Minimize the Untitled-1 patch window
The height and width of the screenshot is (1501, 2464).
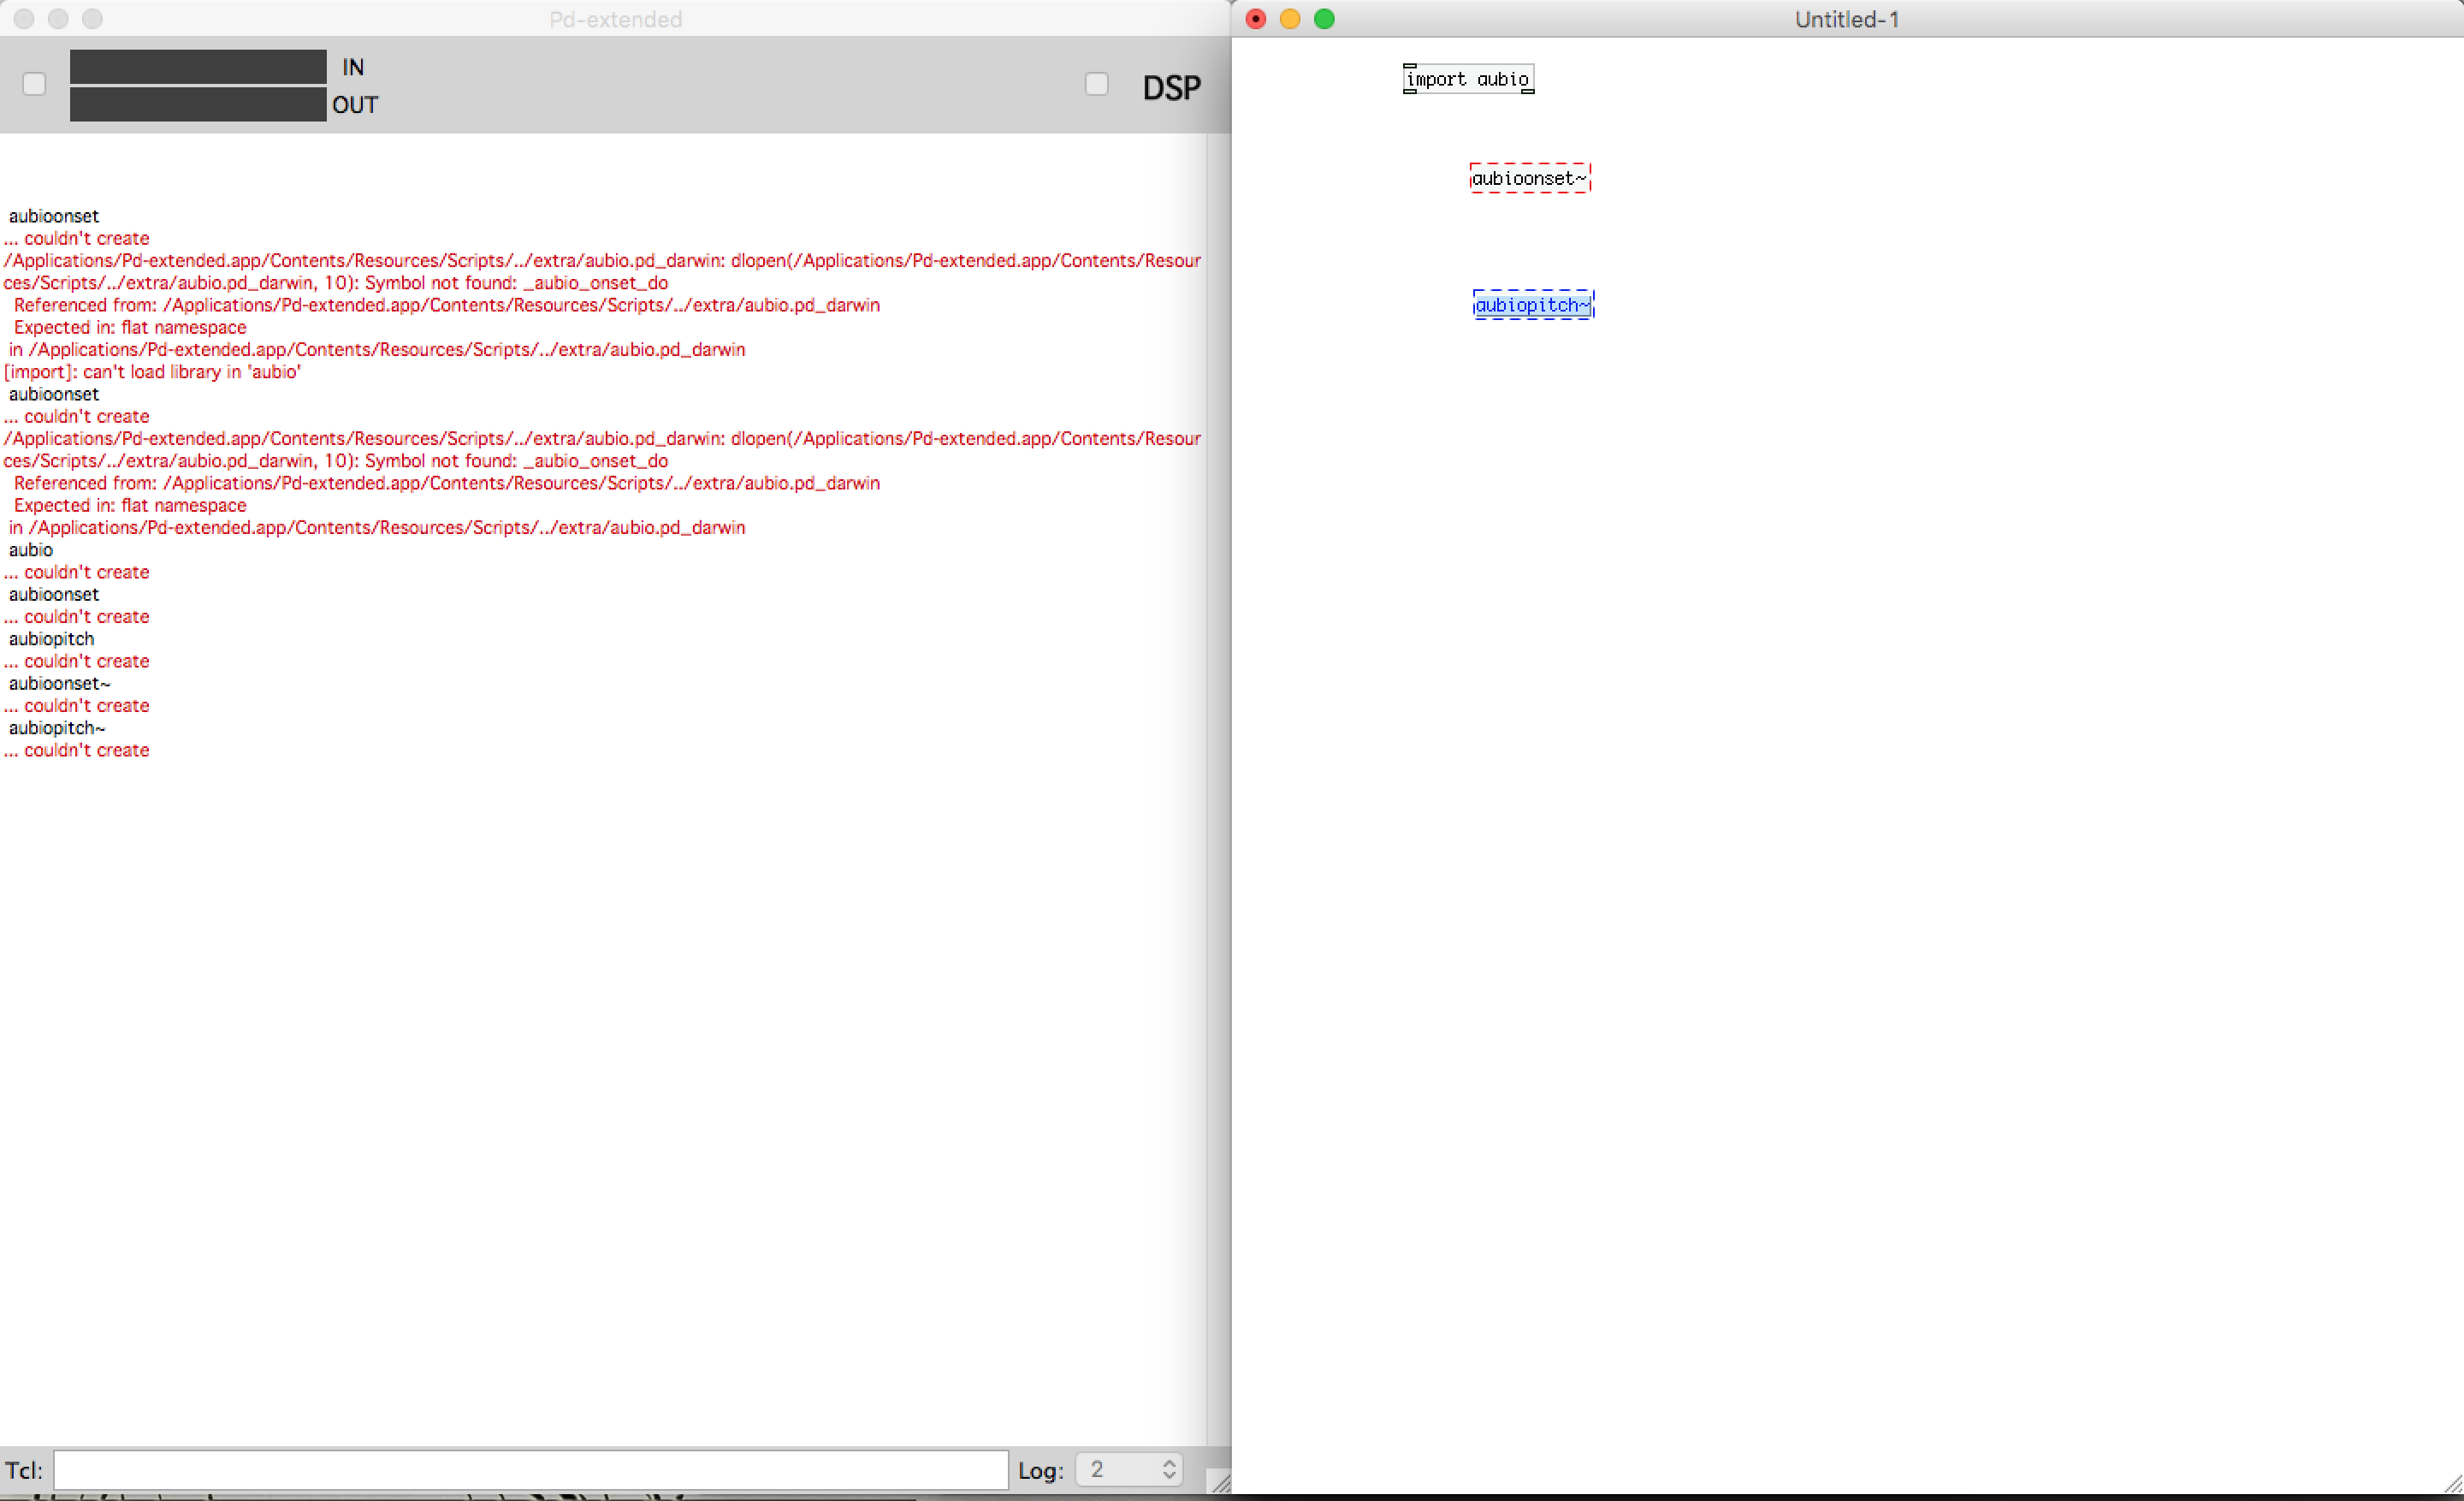[1290, 19]
